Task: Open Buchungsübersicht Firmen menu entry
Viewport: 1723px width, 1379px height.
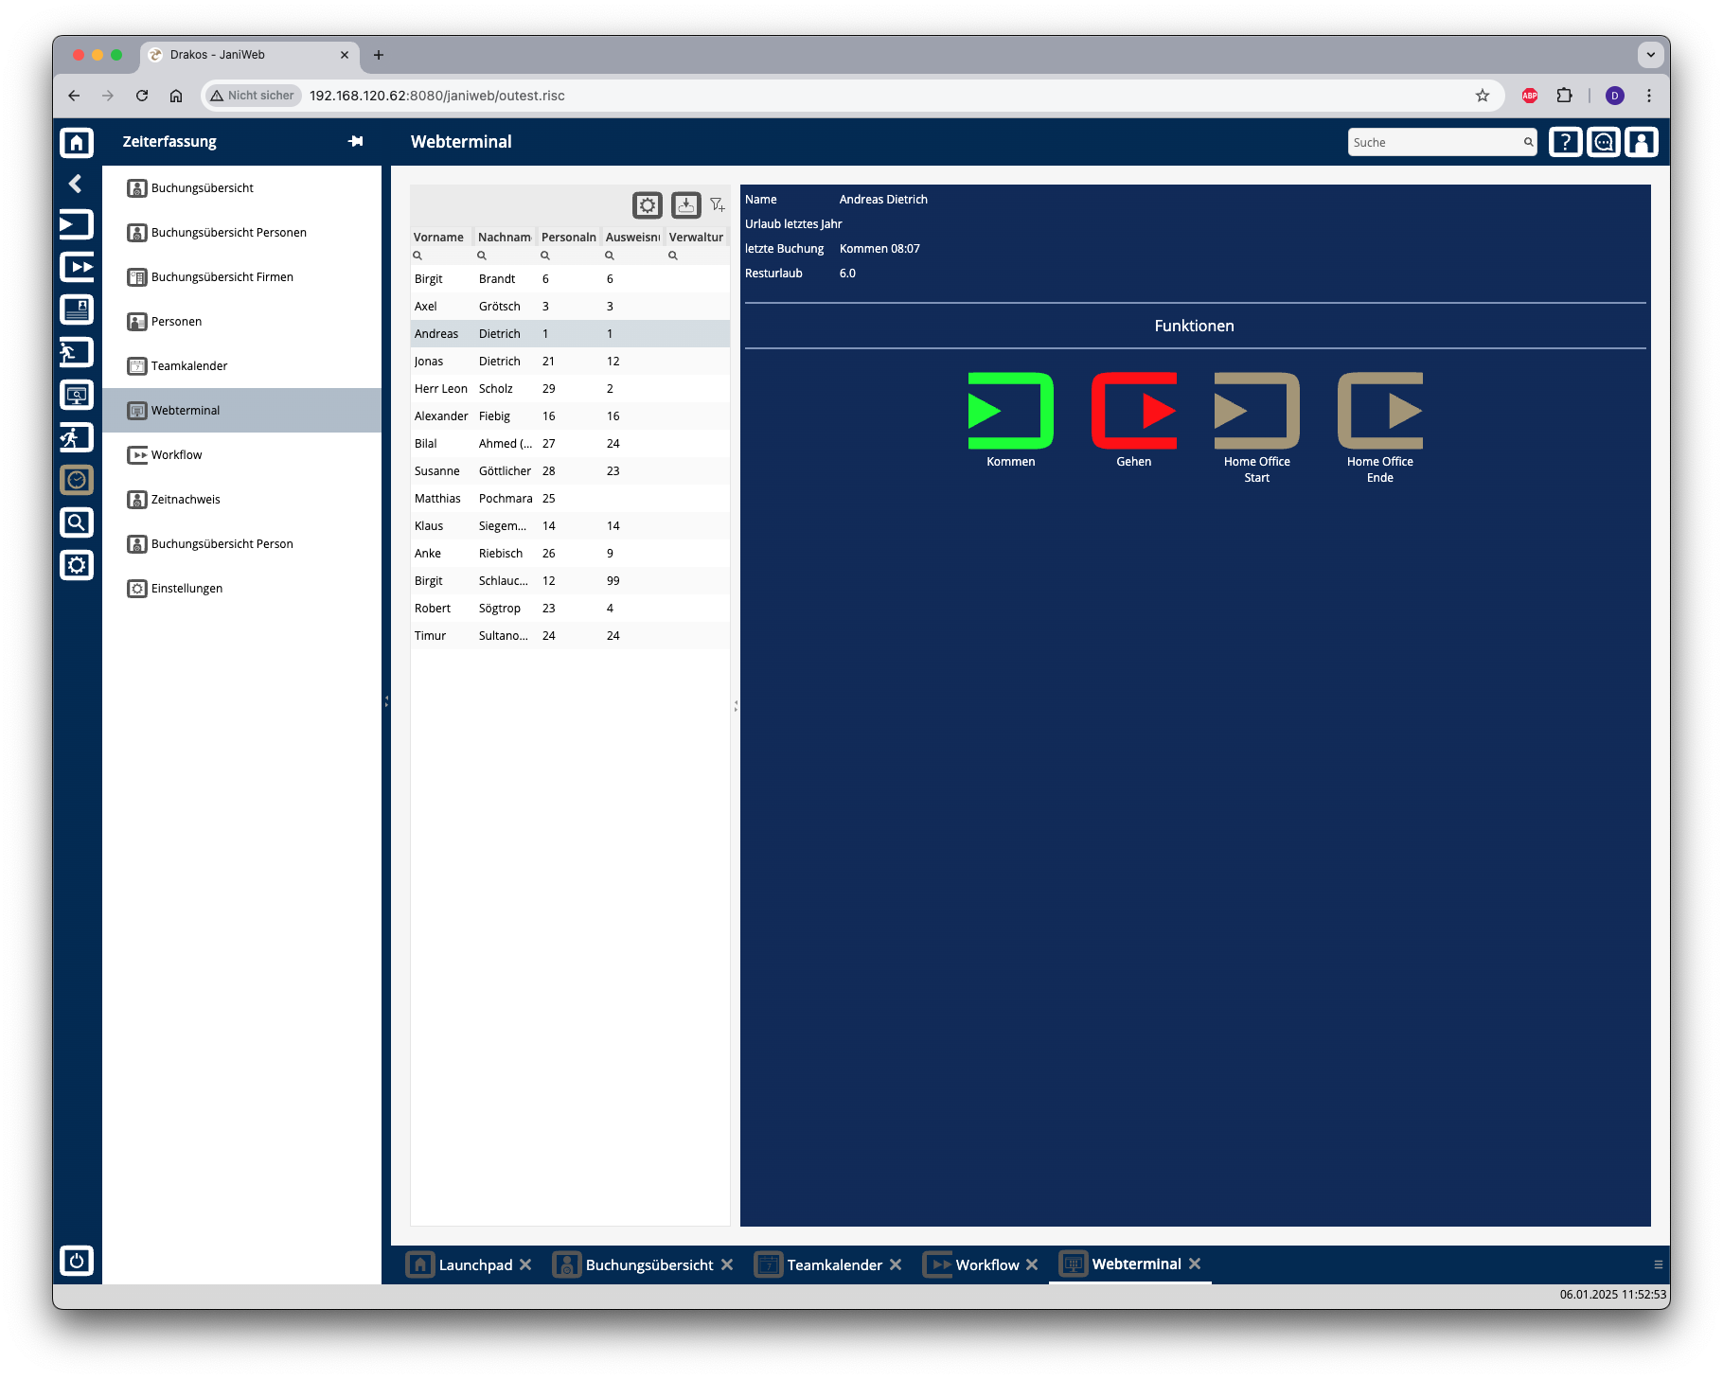Action: click(x=241, y=277)
